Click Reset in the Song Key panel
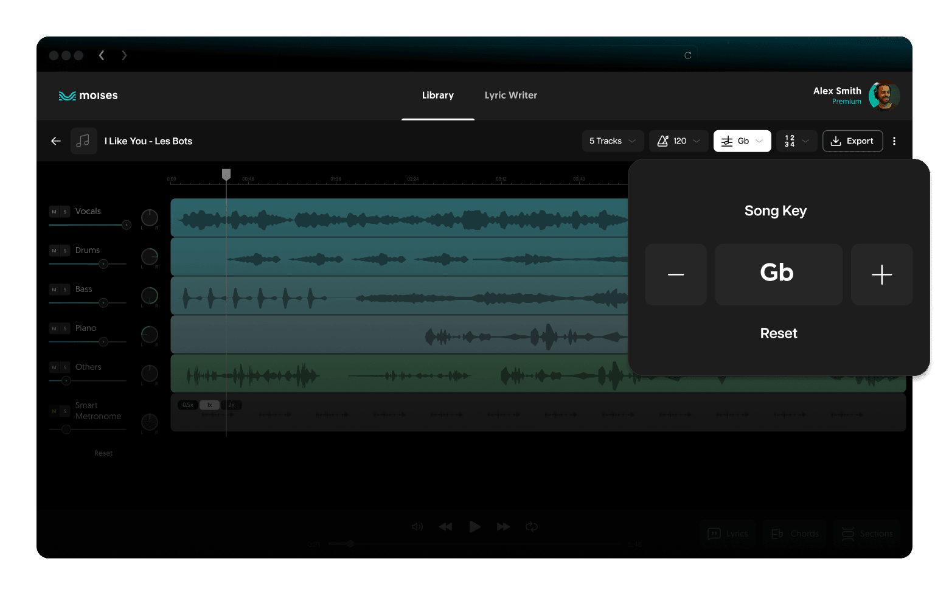The height and width of the screenshot is (595, 949). tap(778, 333)
